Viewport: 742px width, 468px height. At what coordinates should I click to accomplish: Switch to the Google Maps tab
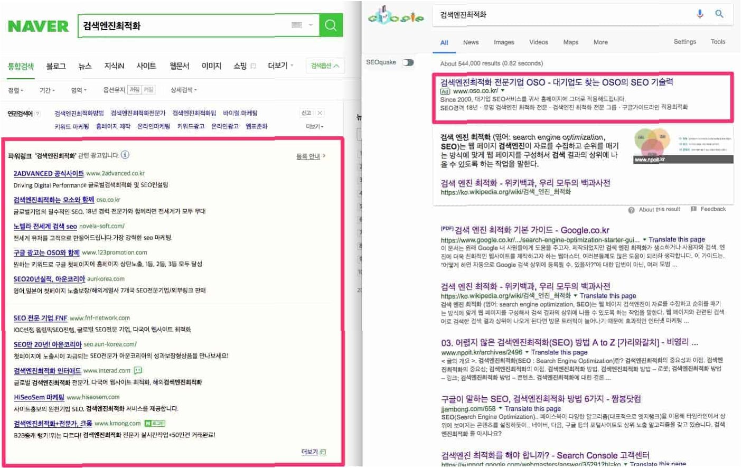(x=570, y=42)
